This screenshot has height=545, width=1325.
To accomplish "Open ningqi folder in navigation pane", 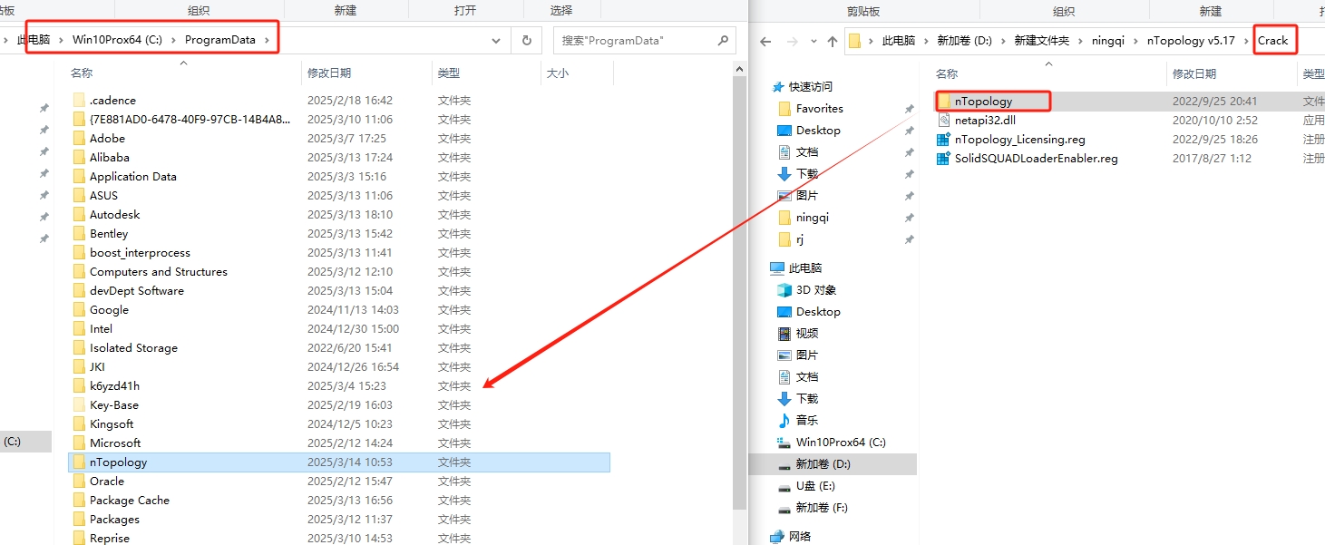I will [x=812, y=217].
